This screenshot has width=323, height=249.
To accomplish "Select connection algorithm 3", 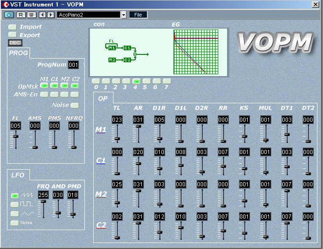I will coord(126,81).
